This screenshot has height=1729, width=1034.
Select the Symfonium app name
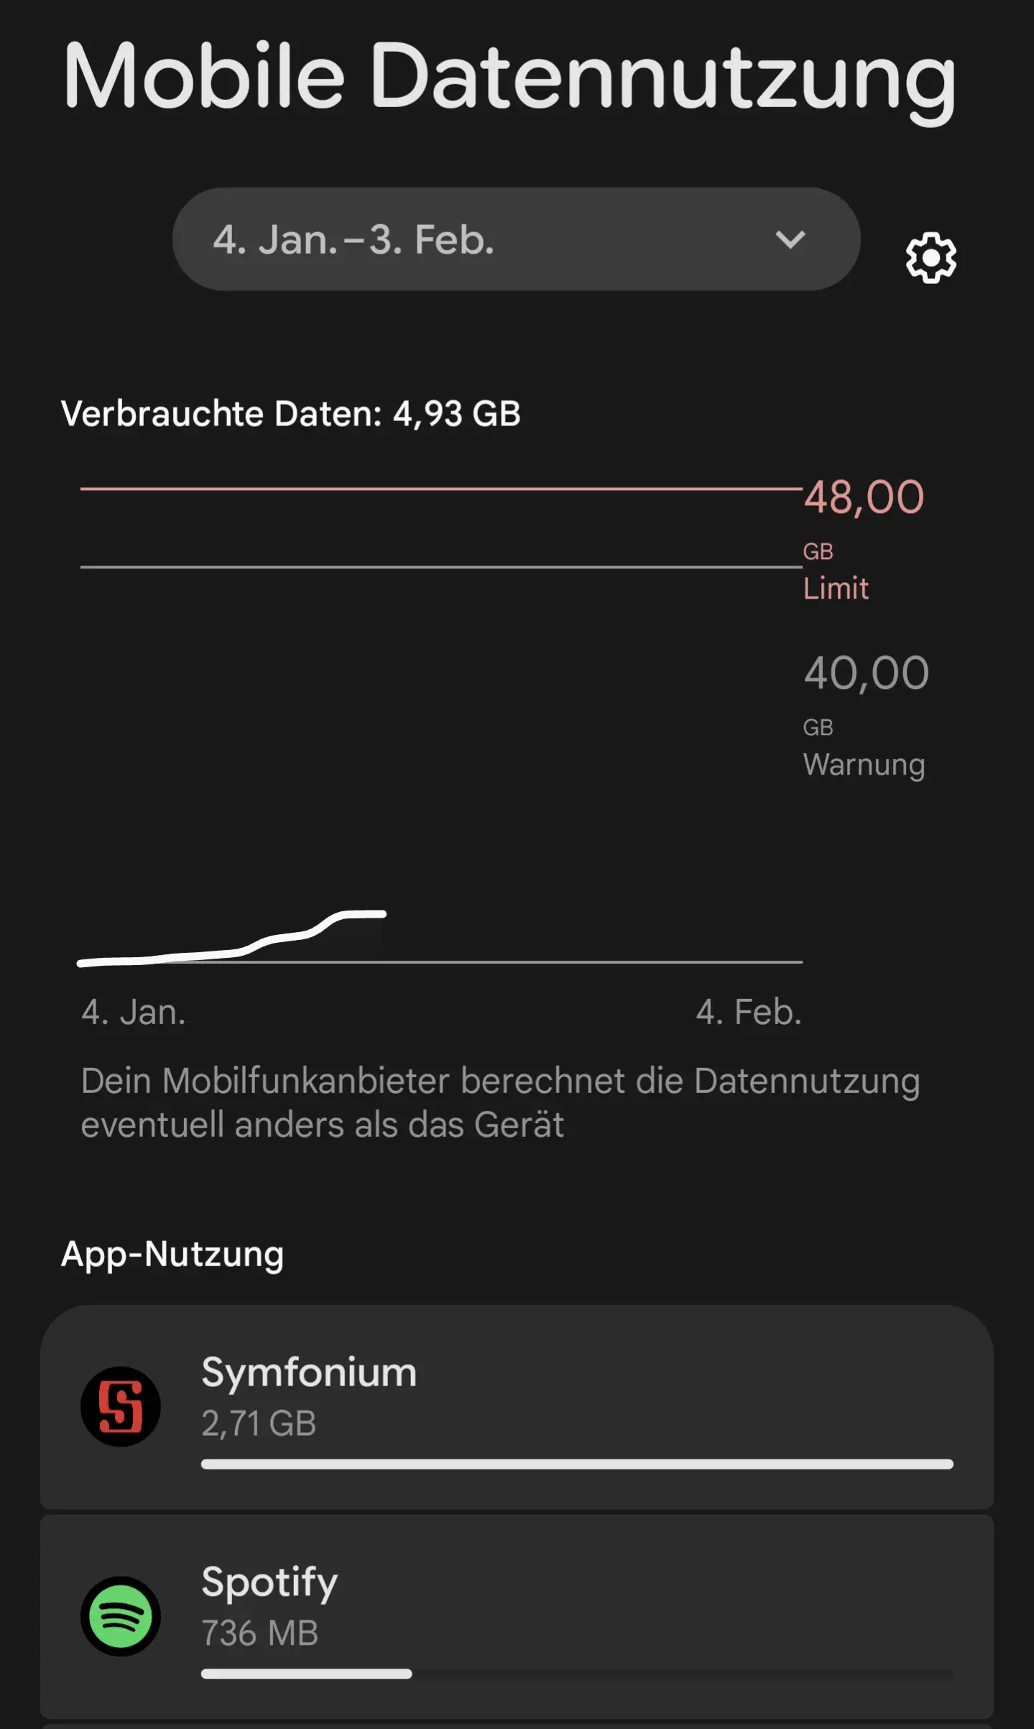coord(309,1373)
